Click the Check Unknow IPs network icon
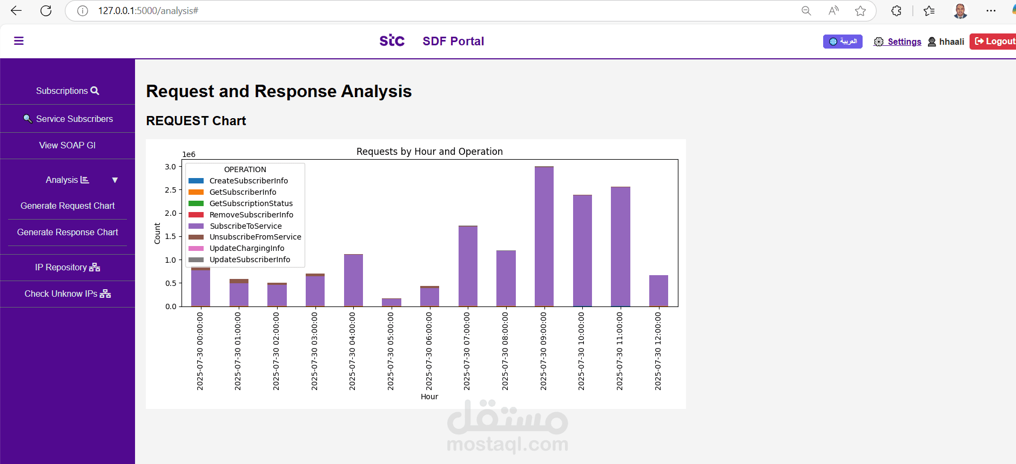 (105, 294)
